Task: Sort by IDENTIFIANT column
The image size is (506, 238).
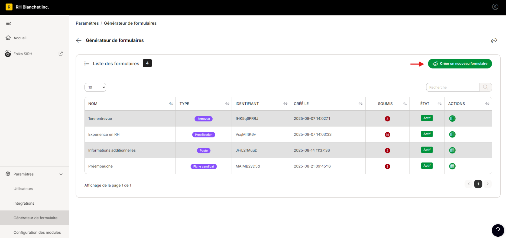Action: click(285, 104)
